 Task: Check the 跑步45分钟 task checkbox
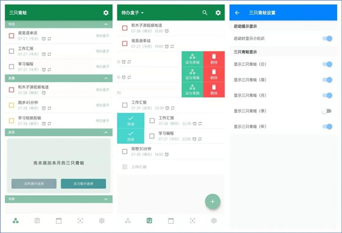point(11,105)
